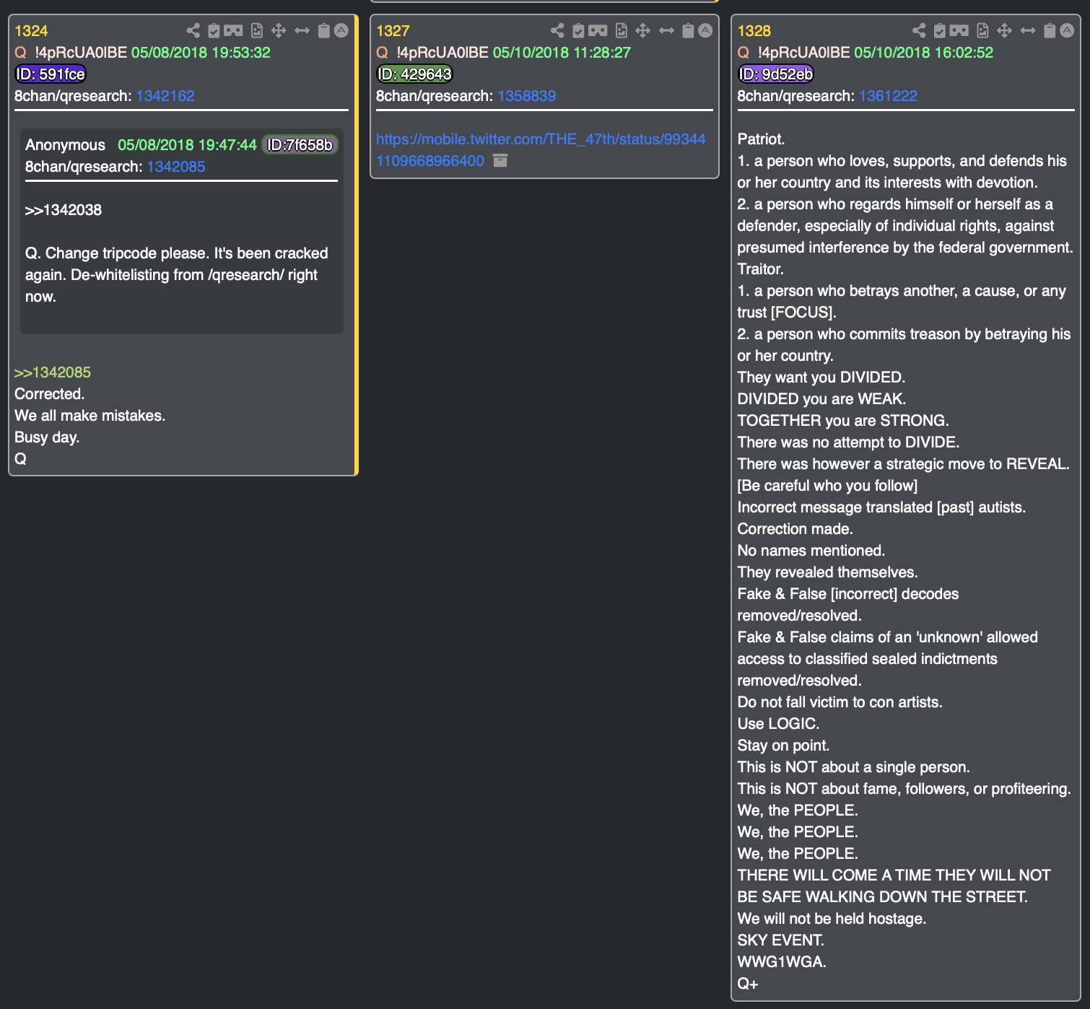Click the plain clipboard icon on post 1327
Image resolution: width=1090 pixels, height=1009 pixels.
pyautogui.click(x=689, y=30)
